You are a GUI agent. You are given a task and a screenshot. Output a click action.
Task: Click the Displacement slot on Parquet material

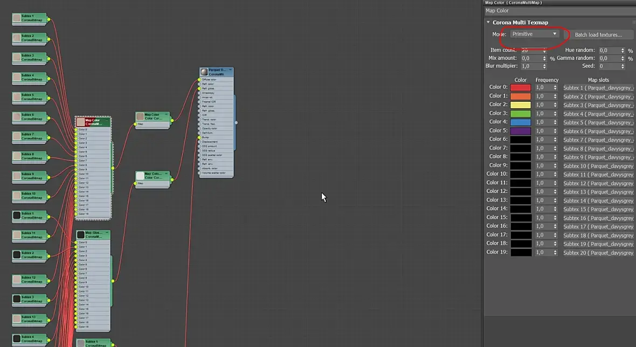tap(216, 142)
